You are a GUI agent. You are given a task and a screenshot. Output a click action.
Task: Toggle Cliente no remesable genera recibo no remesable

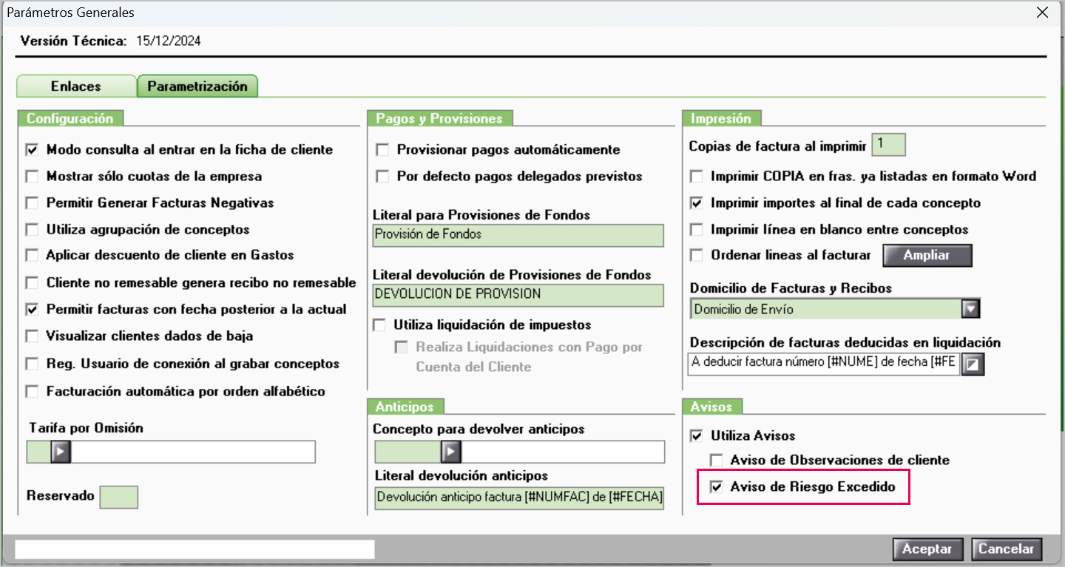[x=32, y=283]
